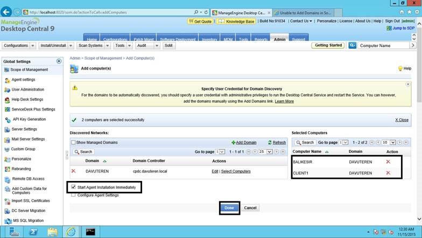Open the command prompt taskbar icon
422x238 pixels.
tap(90, 232)
